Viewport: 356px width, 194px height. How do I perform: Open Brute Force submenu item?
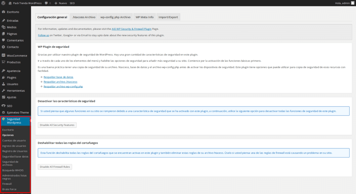[9, 189]
